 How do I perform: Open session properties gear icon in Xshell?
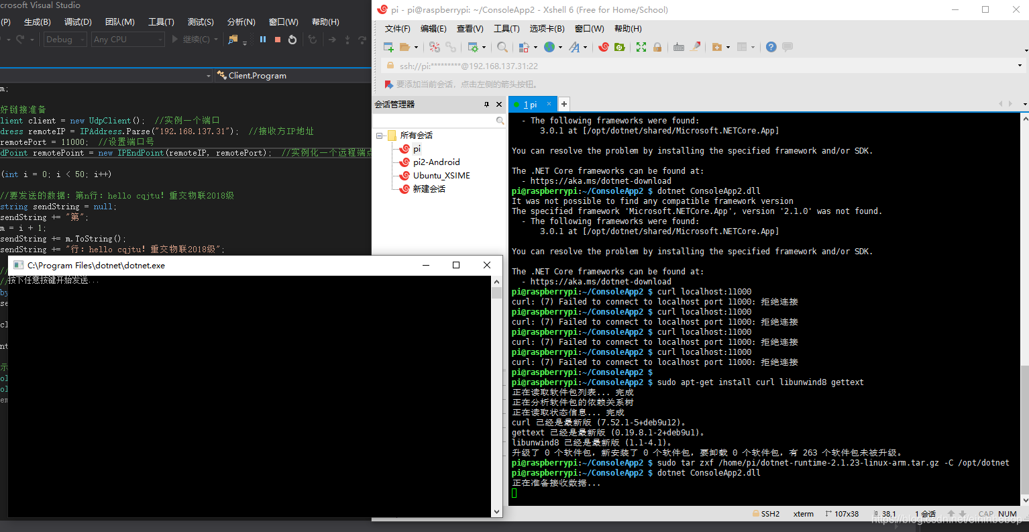click(x=473, y=47)
